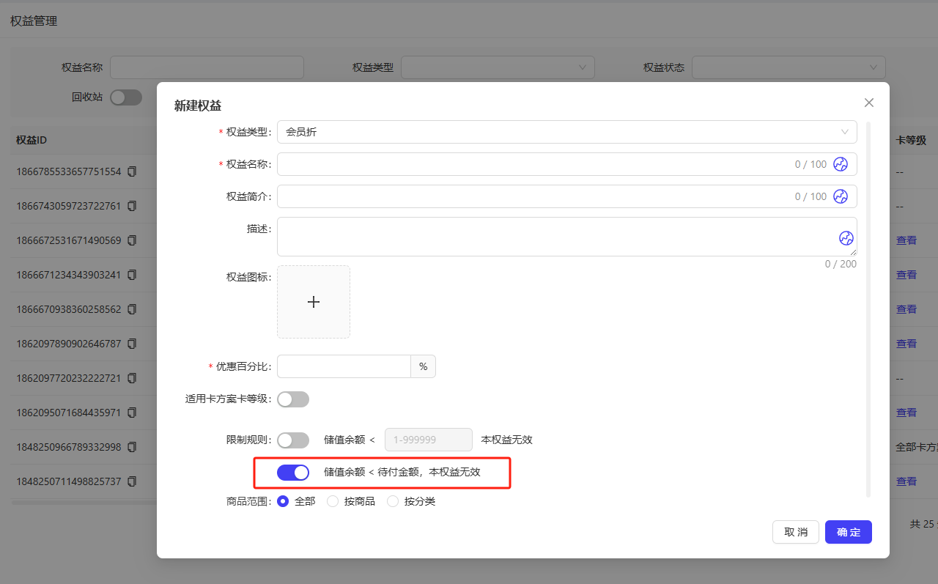Click 储值余额 threshold input 1-999999

[429, 440]
